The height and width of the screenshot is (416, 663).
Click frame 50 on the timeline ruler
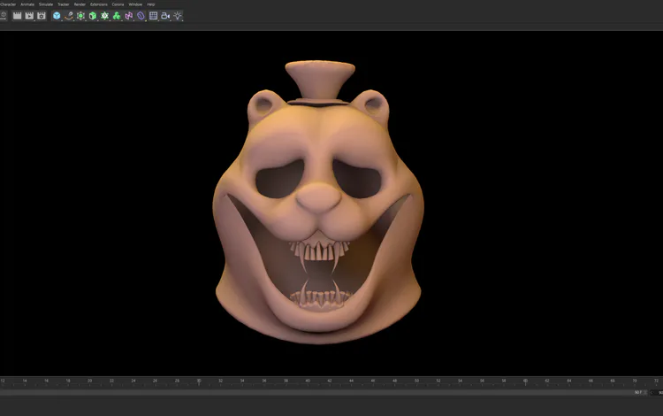click(x=416, y=381)
